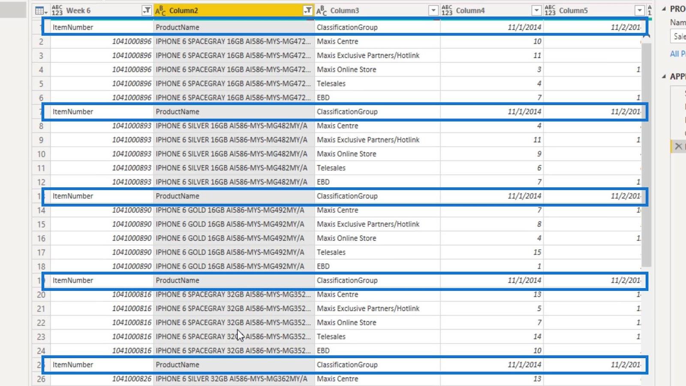Select ItemNumber value 1041000826 in row 26

click(102, 379)
